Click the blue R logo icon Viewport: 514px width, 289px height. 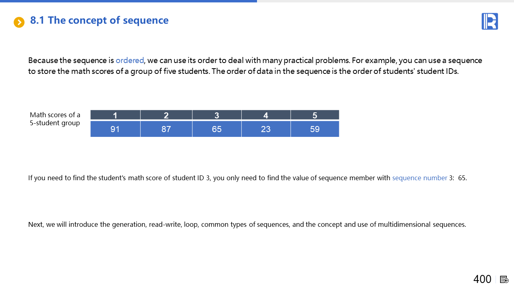pos(490,21)
